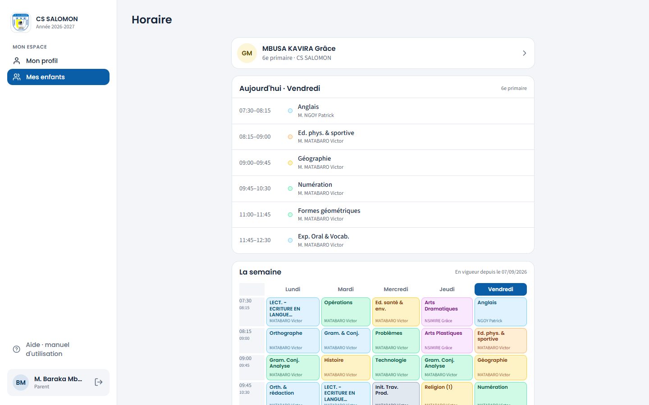The width and height of the screenshot is (649, 405).
Task: Click the CS SALOMON school logo
Action: point(21,22)
